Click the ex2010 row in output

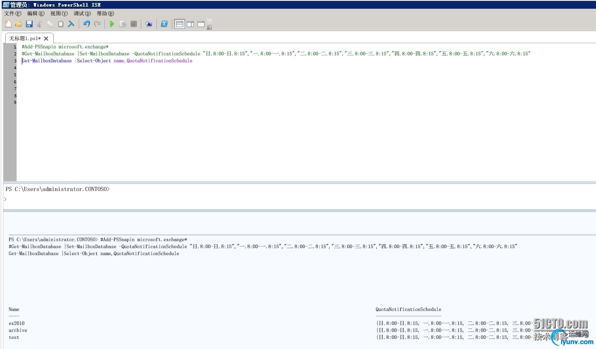tap(17, 323)
